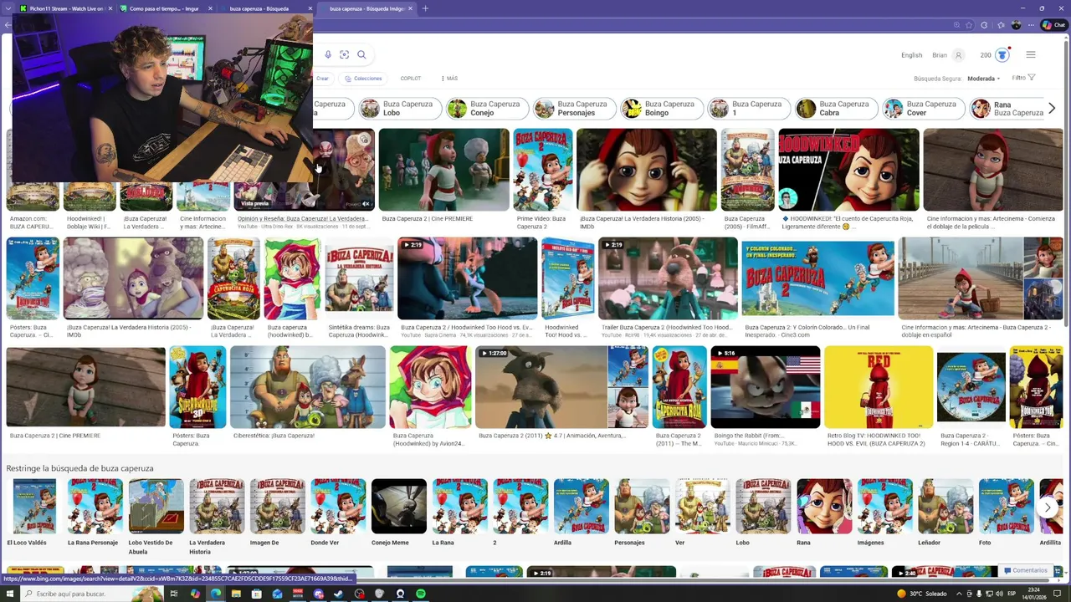Open Steam from the taskbar
The image size is (1071, 602).
(339, 594)
